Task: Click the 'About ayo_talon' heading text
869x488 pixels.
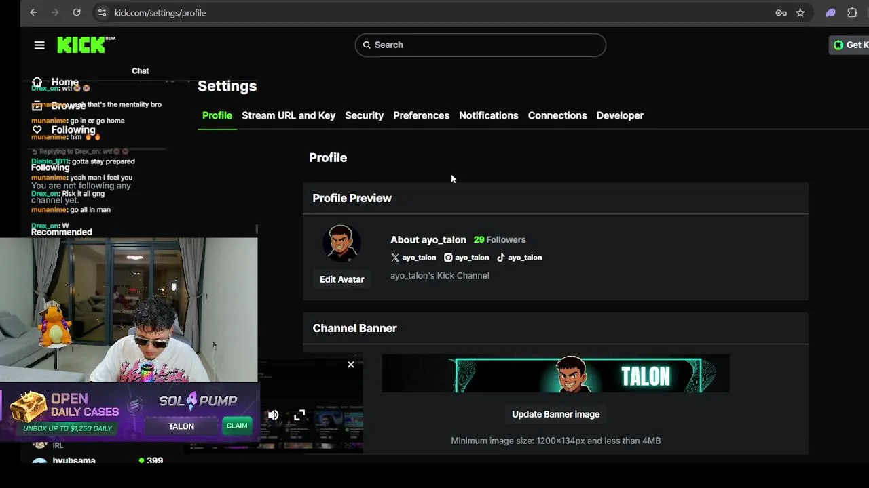Action: 428,239
